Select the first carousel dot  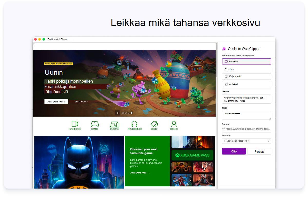coord(123,113)
